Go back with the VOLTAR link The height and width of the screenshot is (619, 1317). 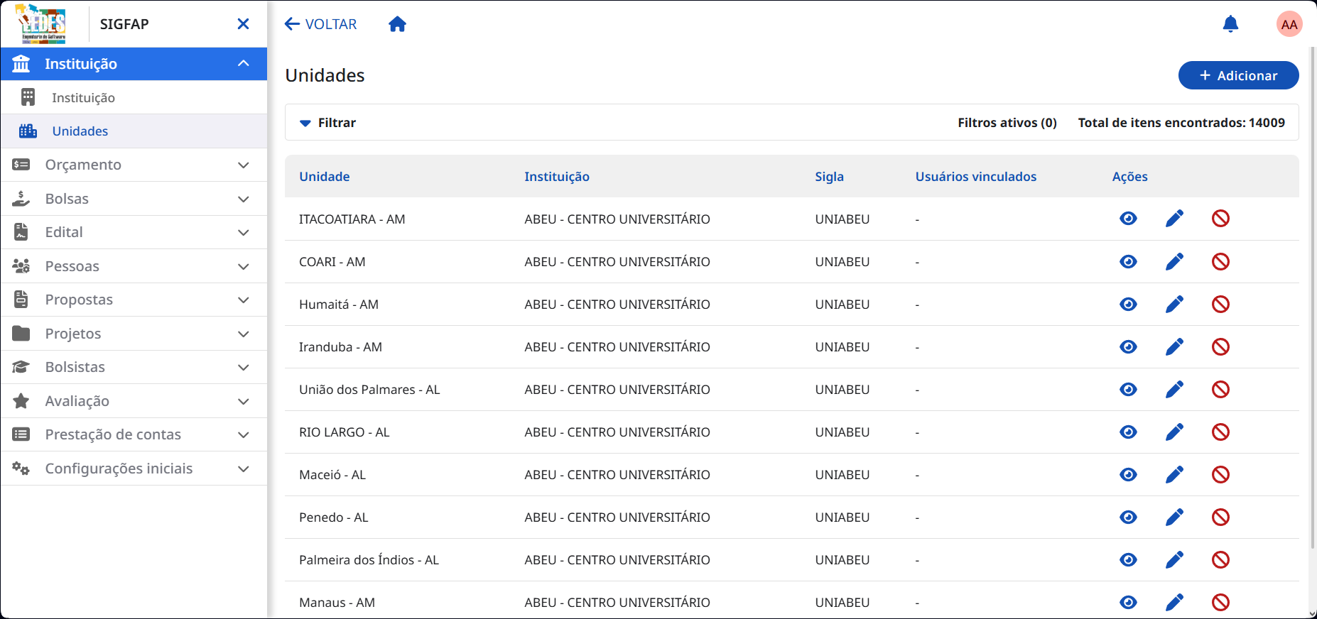tap(320, 24)
